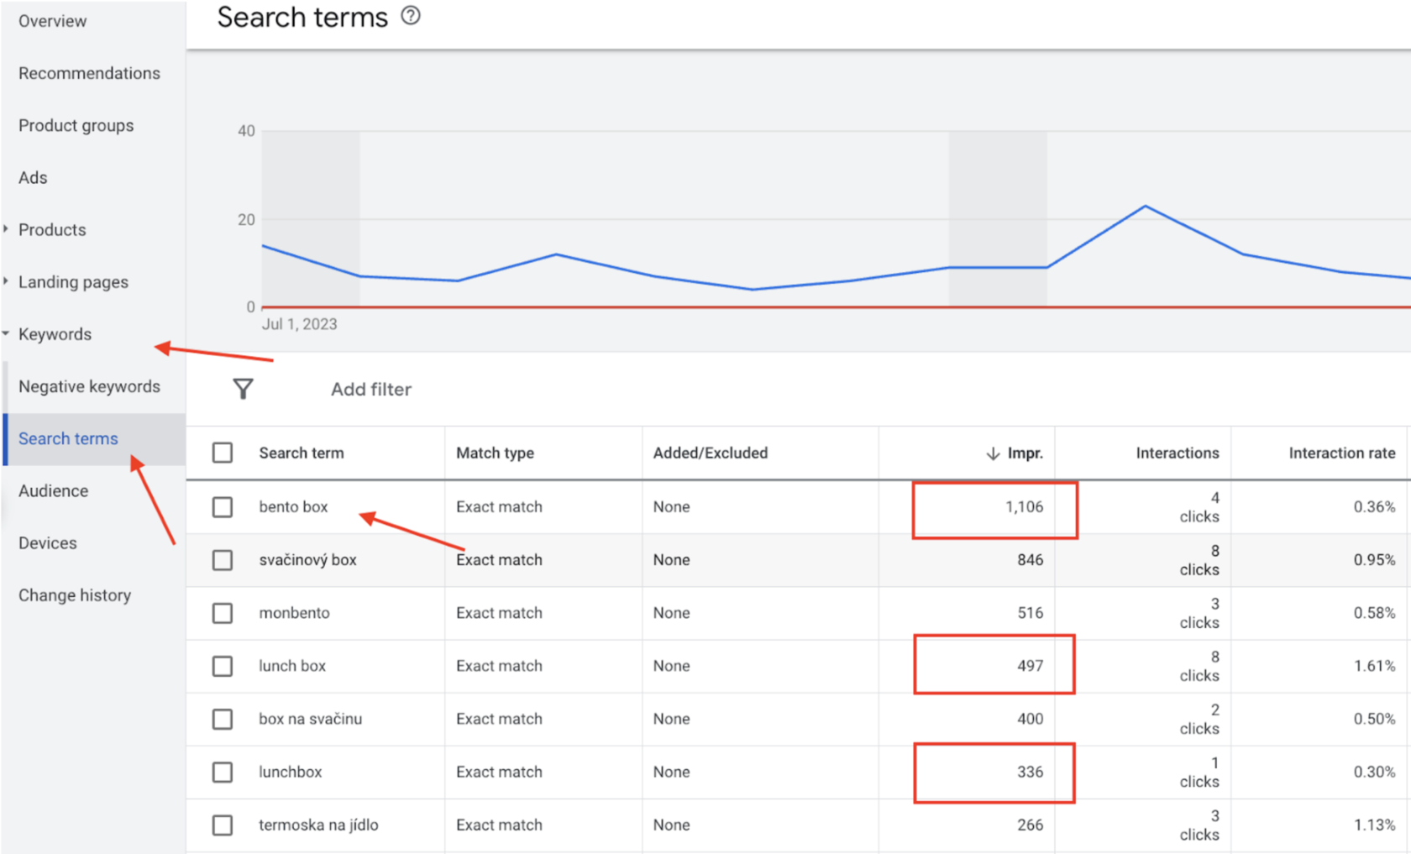Open Negative keywords in sidebar
1411x854 pixels.
tap(89, 386)
